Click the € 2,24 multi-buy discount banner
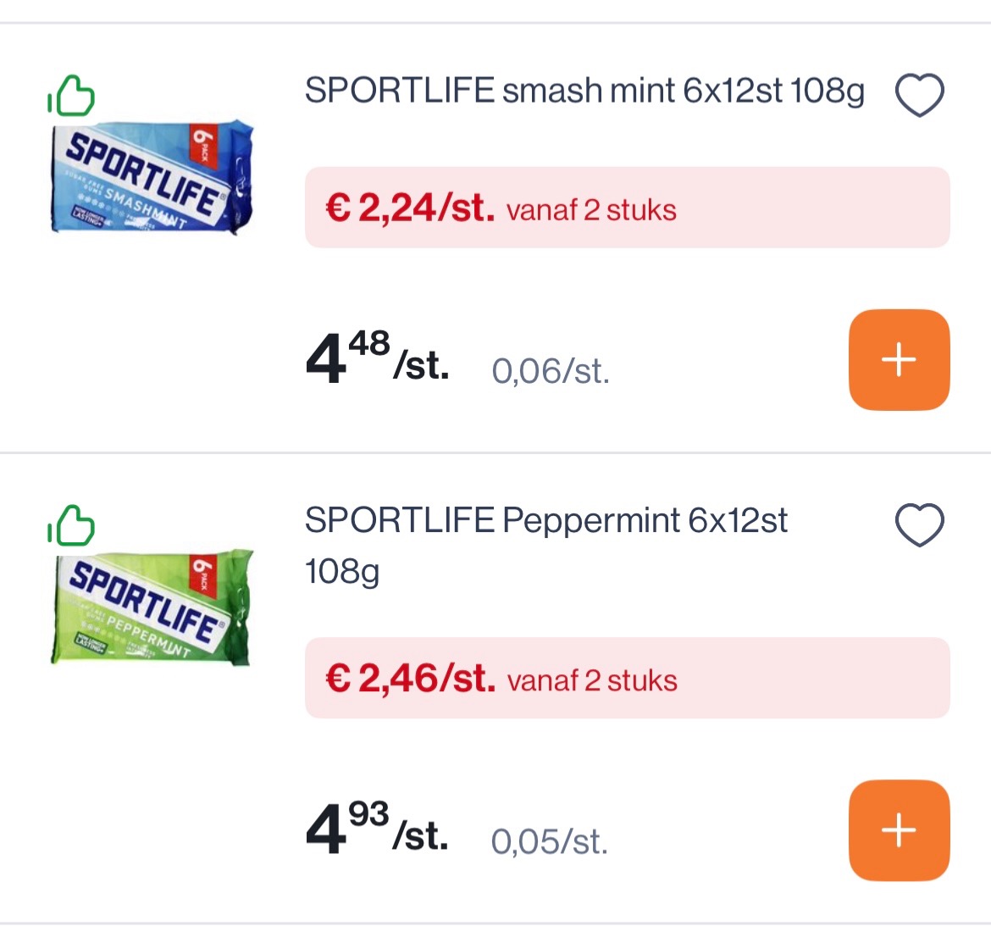 pyautogui.click(x=627, y=208)
